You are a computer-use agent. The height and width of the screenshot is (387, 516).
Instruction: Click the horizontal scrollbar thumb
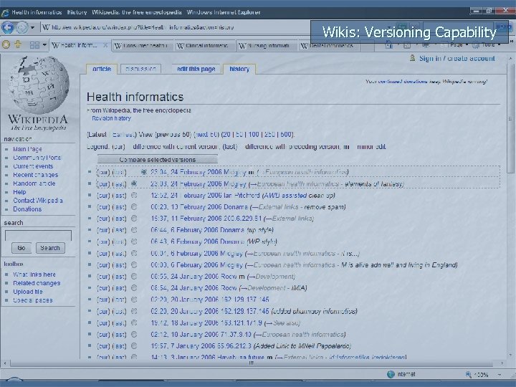pyautogui.click(x=252, y=363)
